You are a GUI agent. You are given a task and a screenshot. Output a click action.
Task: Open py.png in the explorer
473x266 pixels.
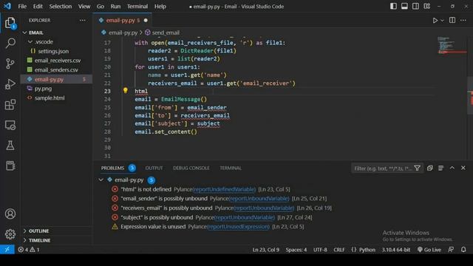pyautogui.click(x=57, y=89)
